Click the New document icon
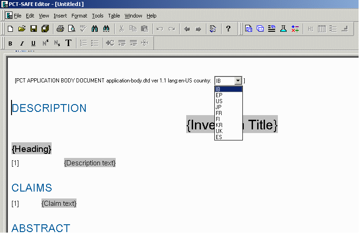This screenshot has width=359, height=233. click(x=10, y=29)
